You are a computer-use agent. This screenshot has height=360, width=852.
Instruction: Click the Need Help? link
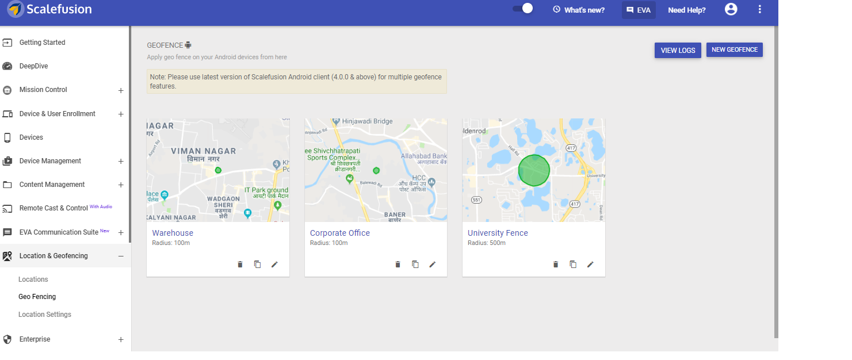(x=687, y=10)
